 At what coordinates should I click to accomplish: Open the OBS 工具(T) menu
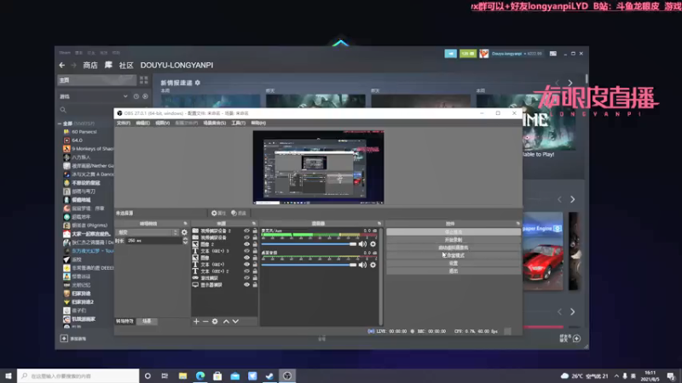point(239,123)
